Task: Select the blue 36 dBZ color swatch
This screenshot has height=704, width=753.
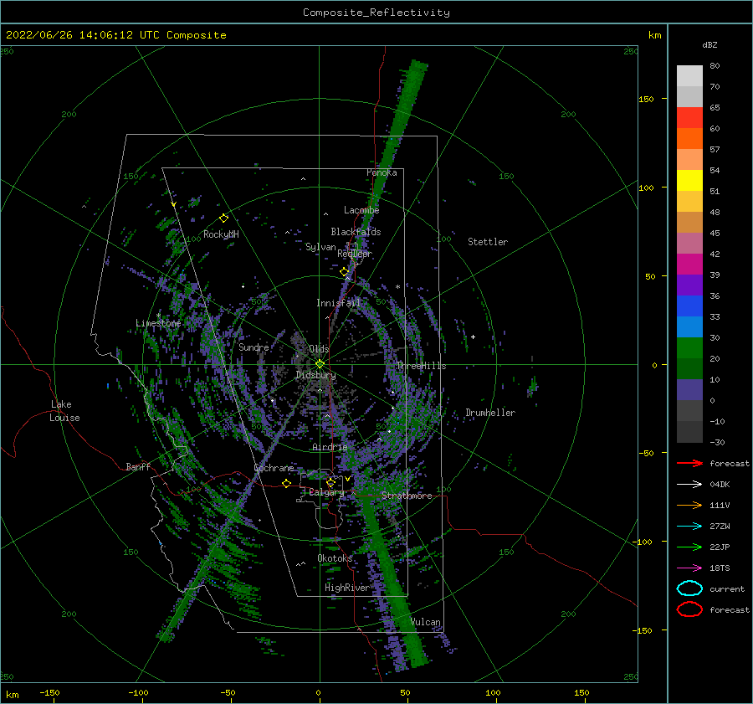Action: (689, 306)
